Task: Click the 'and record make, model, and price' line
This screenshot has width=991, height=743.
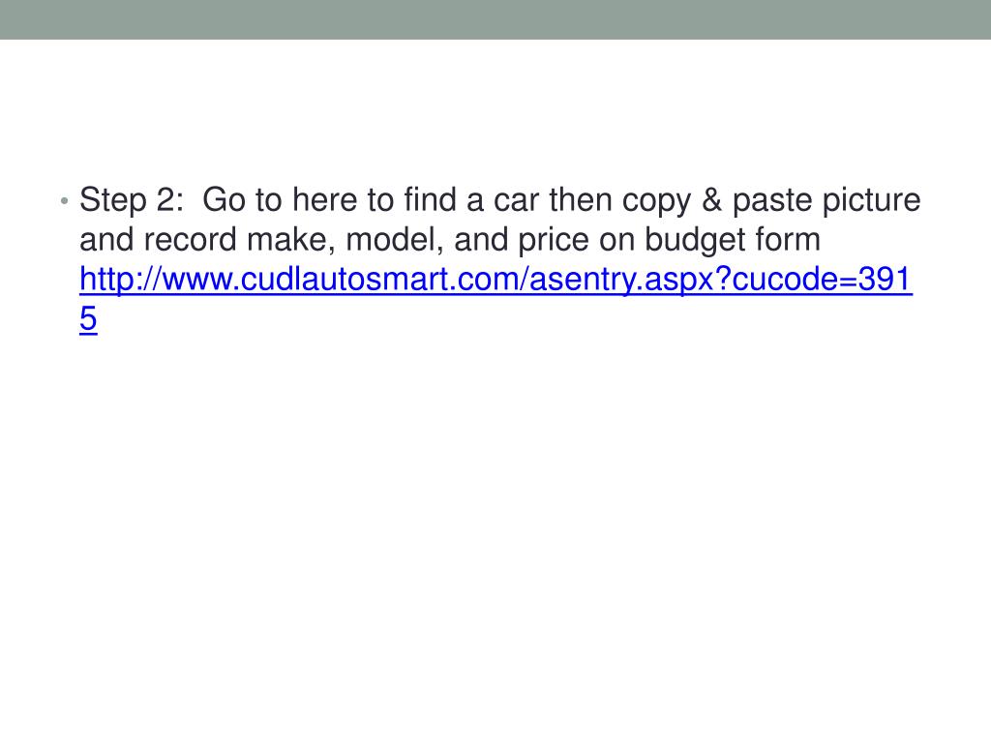Action: point(449,240)
